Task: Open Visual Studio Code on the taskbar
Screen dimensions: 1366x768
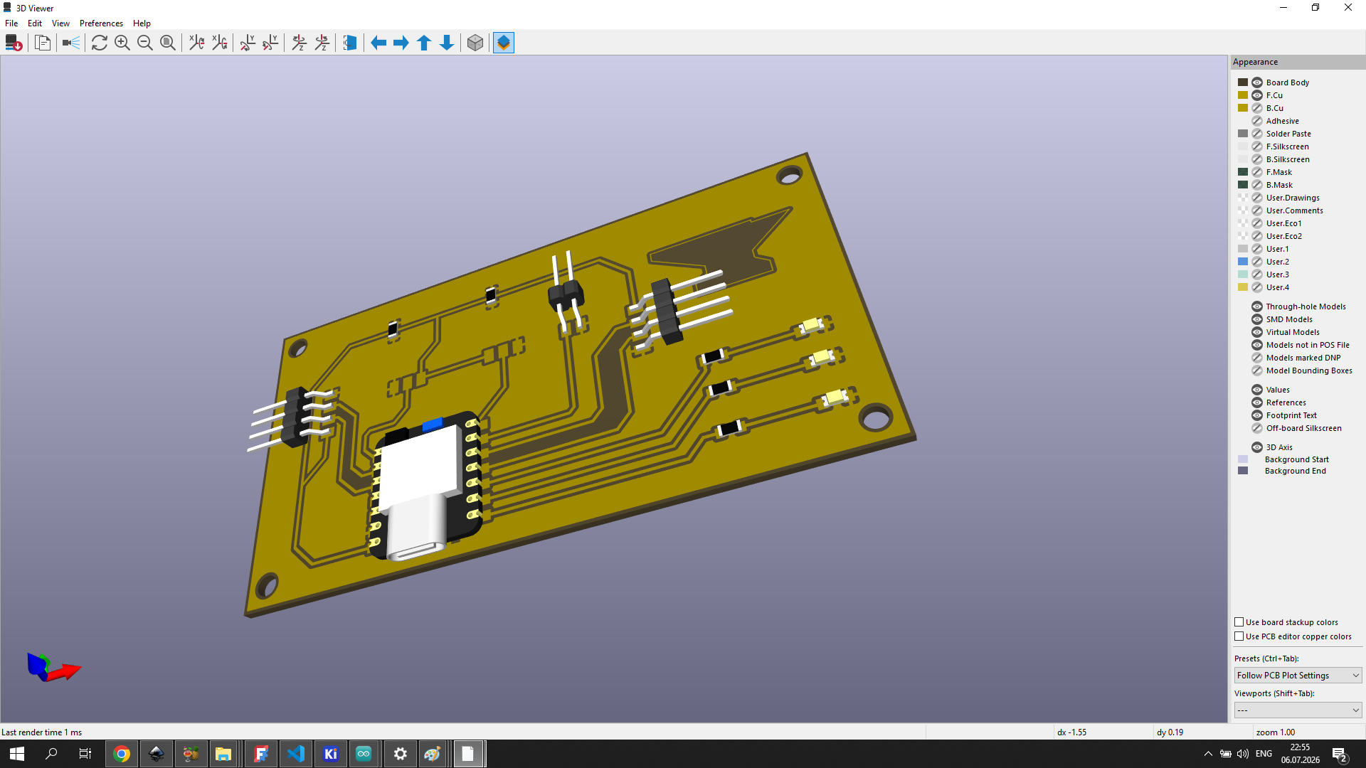Action: tap(296, 754)
